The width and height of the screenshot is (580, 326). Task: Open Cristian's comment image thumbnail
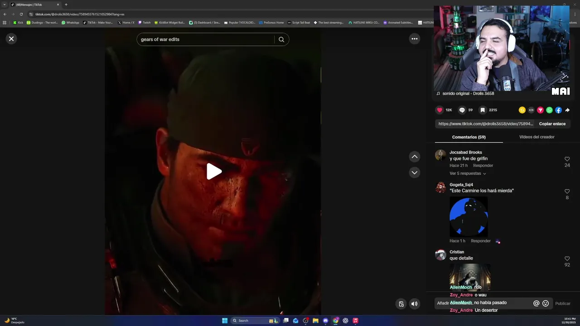pos(470,277)
